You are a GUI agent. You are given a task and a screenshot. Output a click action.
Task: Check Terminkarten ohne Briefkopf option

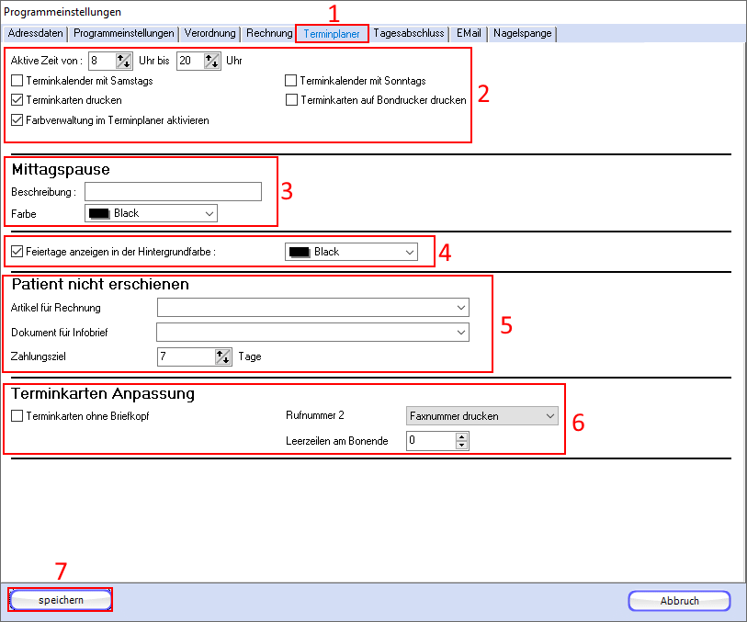tap(17, 416)
